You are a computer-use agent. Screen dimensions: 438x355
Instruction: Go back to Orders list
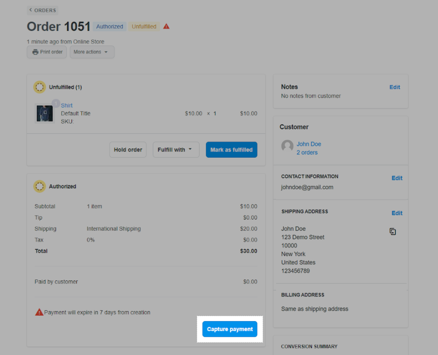[42, 10]
